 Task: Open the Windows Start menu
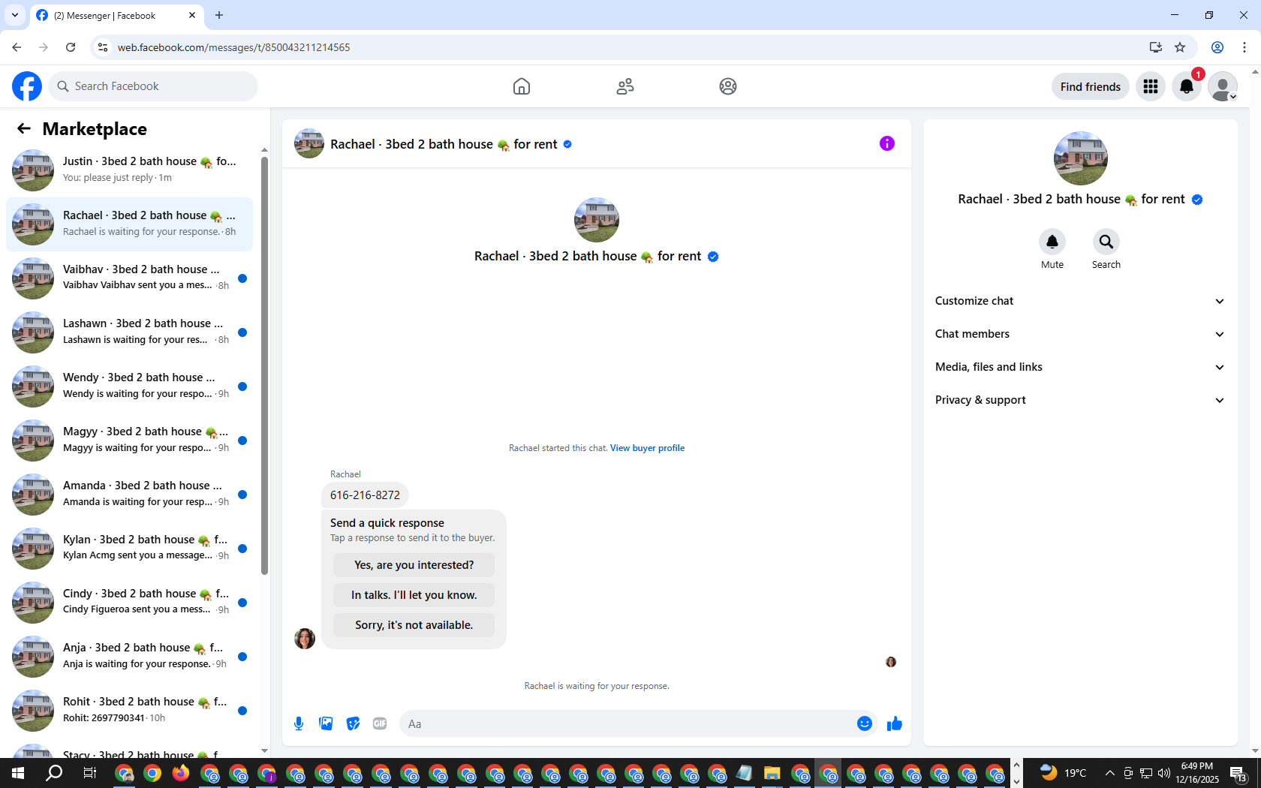pyautogui.click(x=18, y=773)
